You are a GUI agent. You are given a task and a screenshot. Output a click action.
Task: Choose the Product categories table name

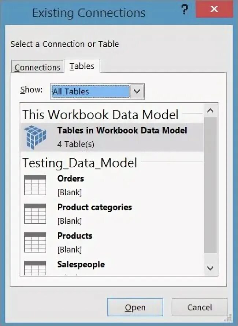point(94,207)
